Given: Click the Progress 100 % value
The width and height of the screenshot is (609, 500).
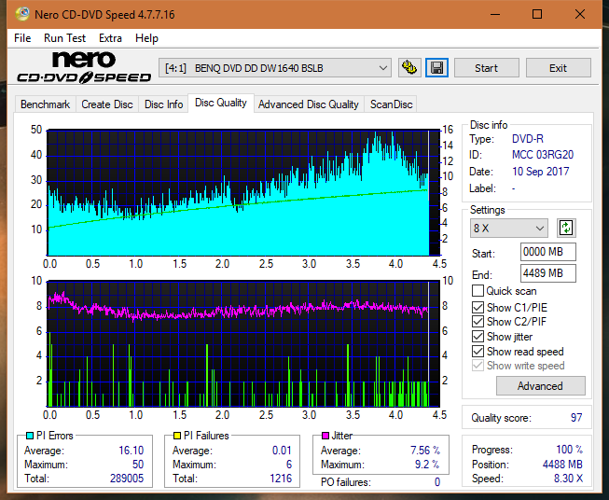Looking at the screenshot, I should (570, 450).
